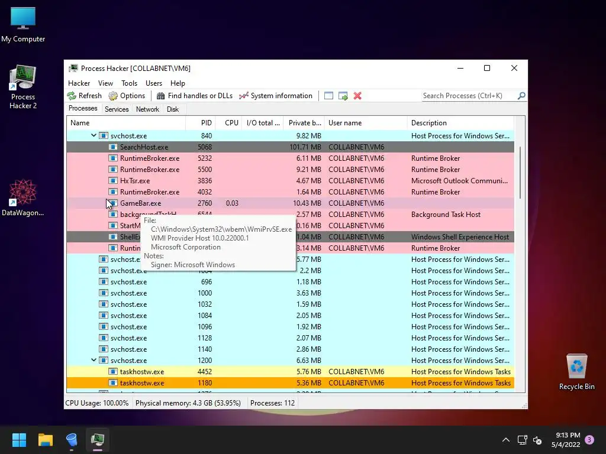The height and width of the screenshot is (454, 606).
Task: Click the RuntimeBroker.exe PID 5232 icon
Action: point(113,158)
